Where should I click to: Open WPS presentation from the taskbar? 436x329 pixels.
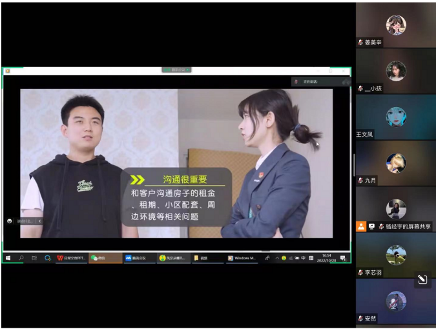[71, 258]
